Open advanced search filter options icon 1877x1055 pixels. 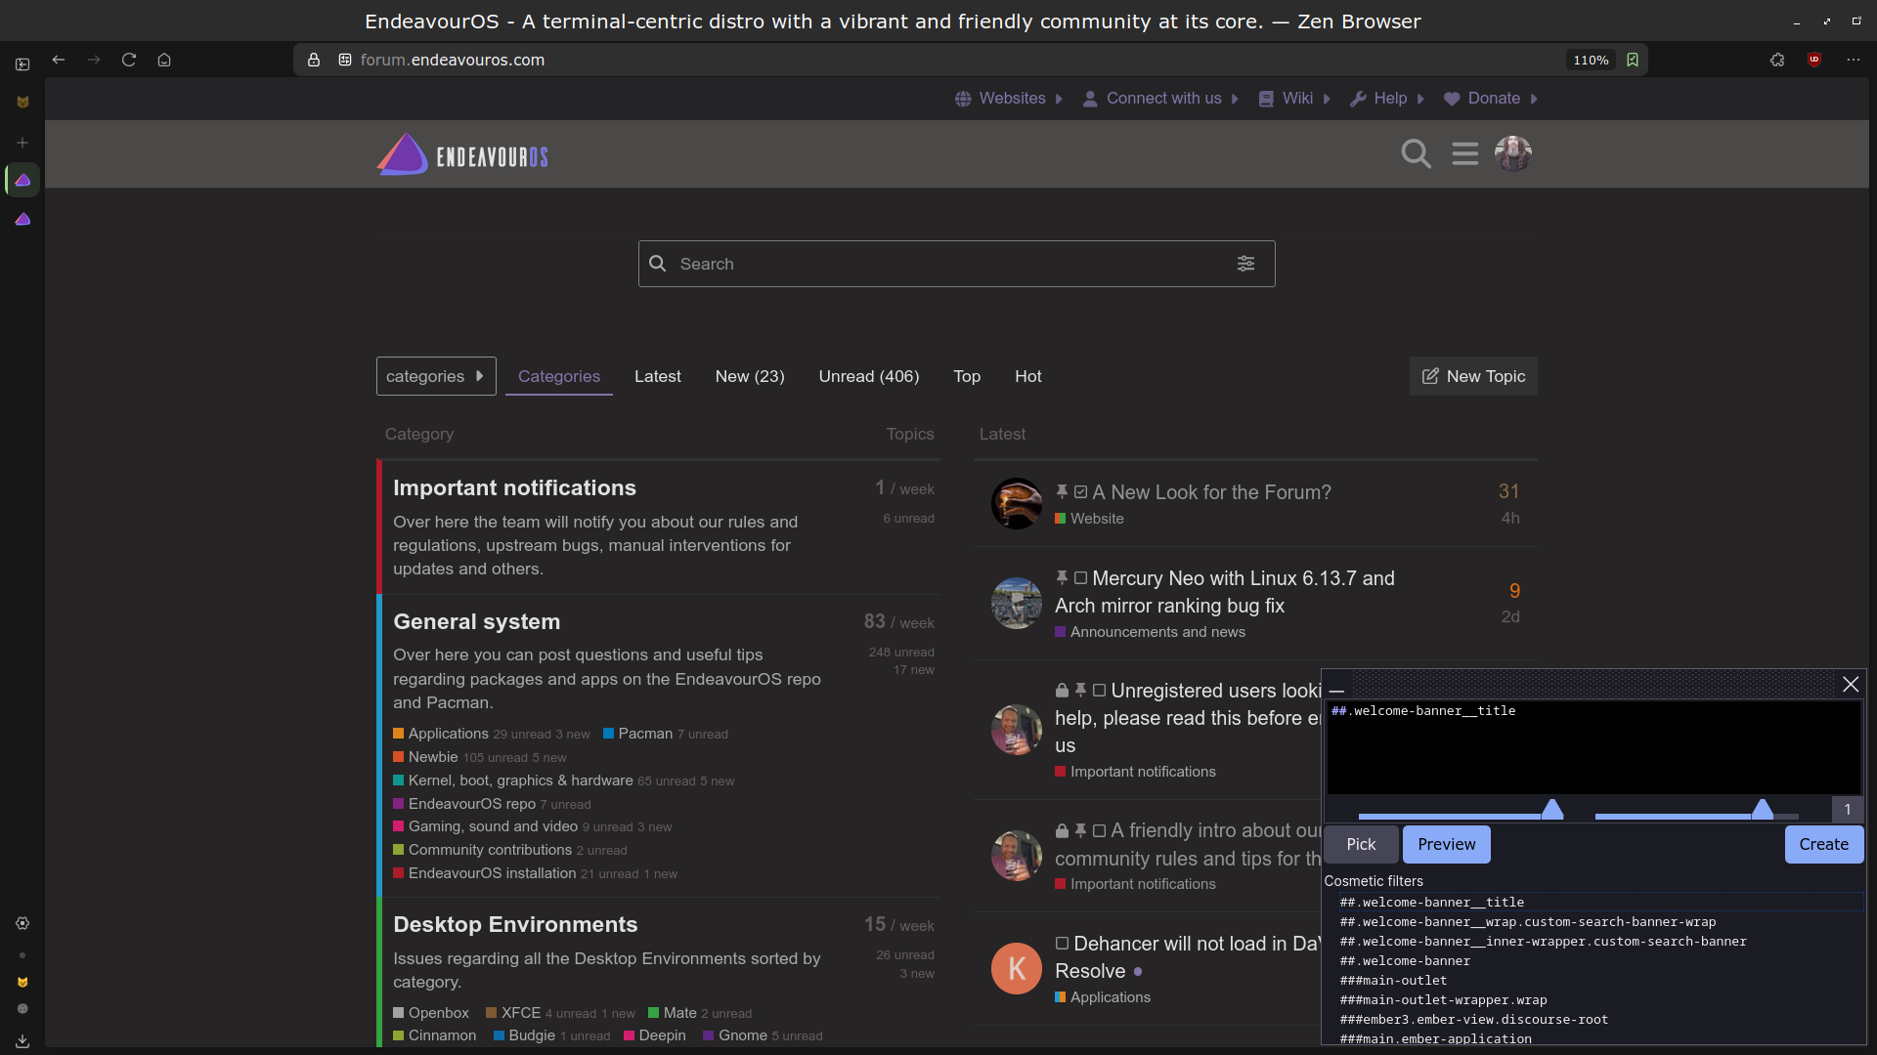pos(1245,264)
